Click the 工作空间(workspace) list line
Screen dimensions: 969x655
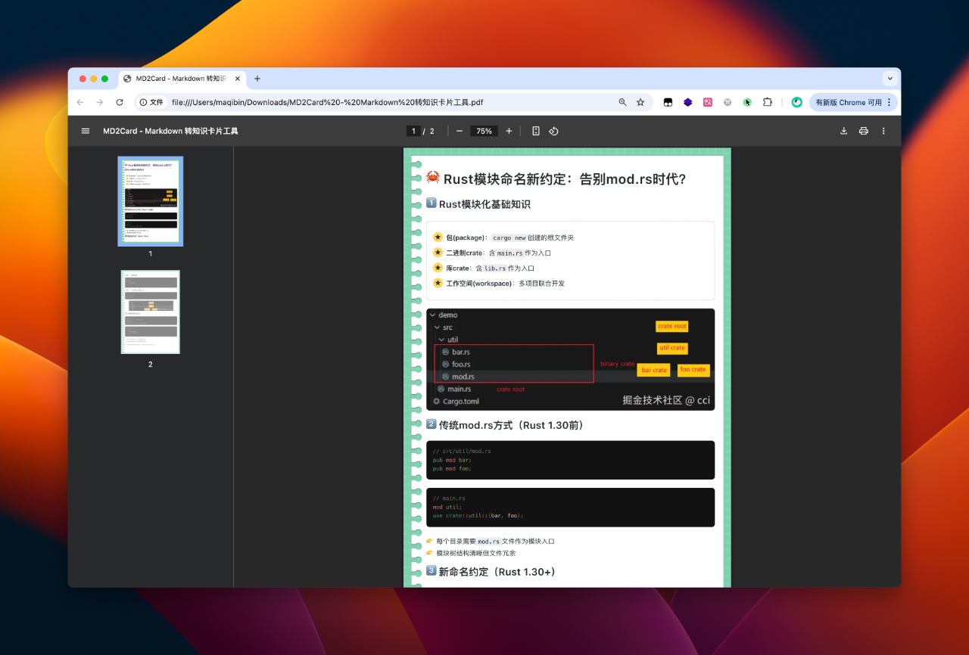coord(499,284)
